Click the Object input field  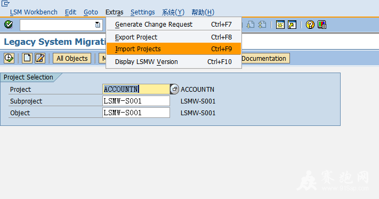click(136, 113)
